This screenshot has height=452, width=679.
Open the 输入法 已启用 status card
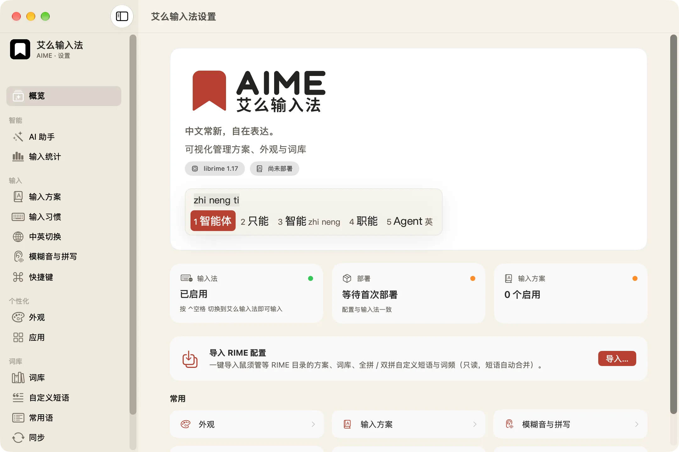(247, 293)
